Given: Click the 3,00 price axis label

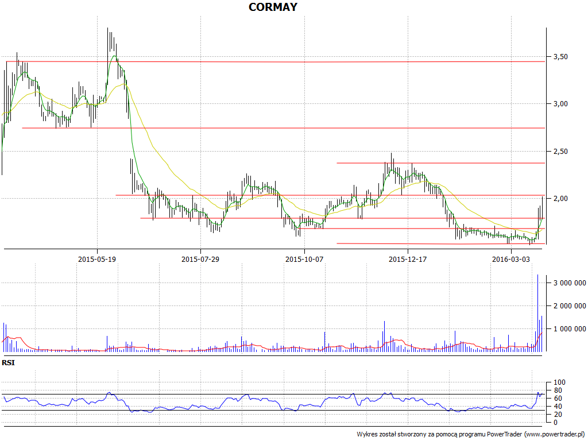Looking at the screenshot, I should pyautogui.click(x=560, y=104).
